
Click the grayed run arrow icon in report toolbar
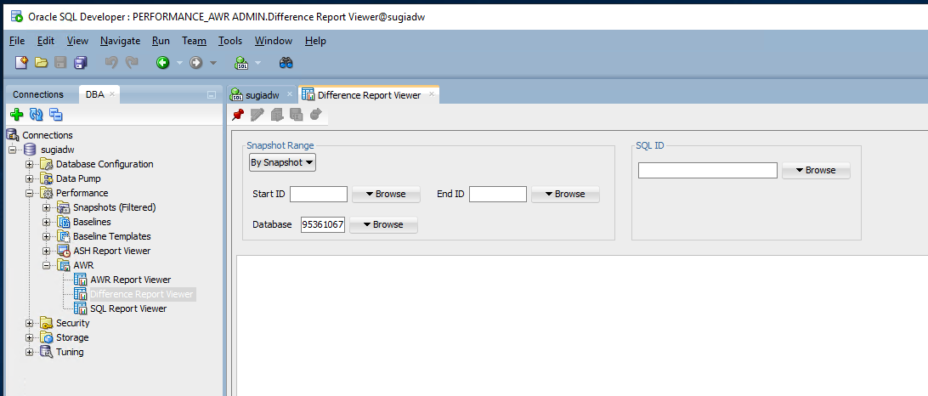[x=315, y=114]
